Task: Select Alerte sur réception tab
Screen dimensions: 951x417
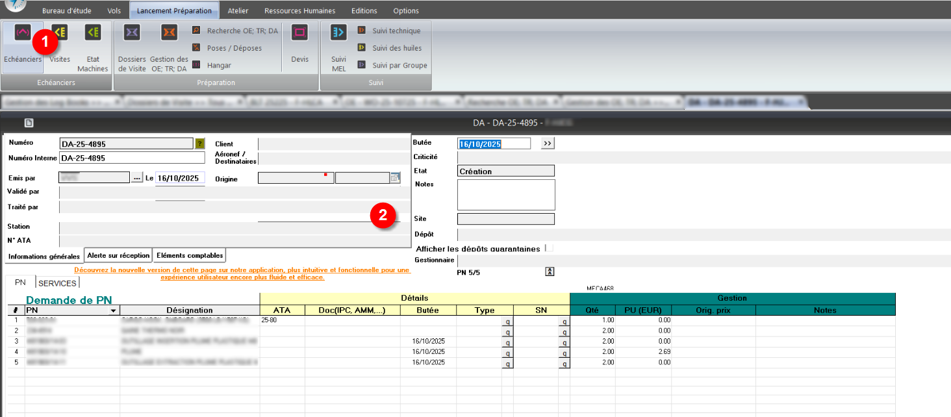Action: pyautogui.click(x=118, y=256)
